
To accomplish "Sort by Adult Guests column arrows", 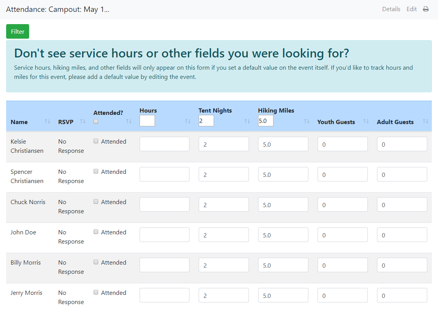I will click(425, 121).
